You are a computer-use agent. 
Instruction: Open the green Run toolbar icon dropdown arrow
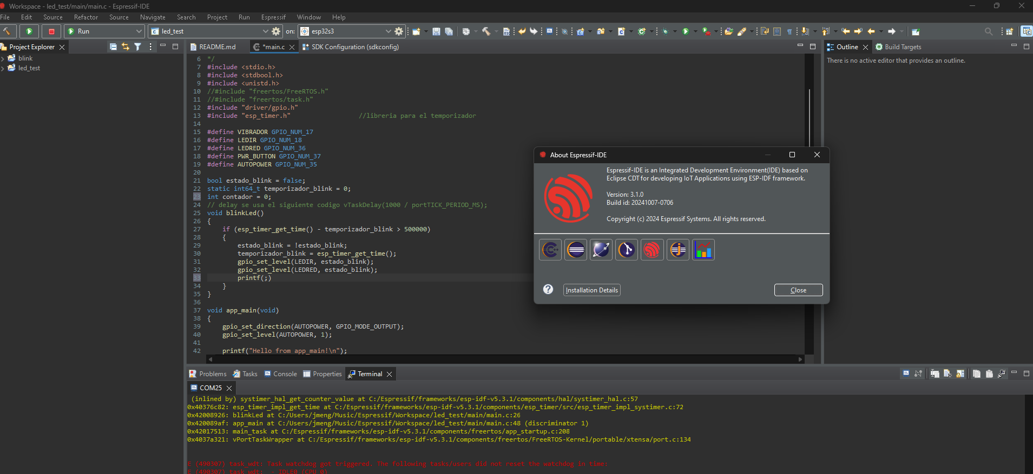tap(695, 31)
